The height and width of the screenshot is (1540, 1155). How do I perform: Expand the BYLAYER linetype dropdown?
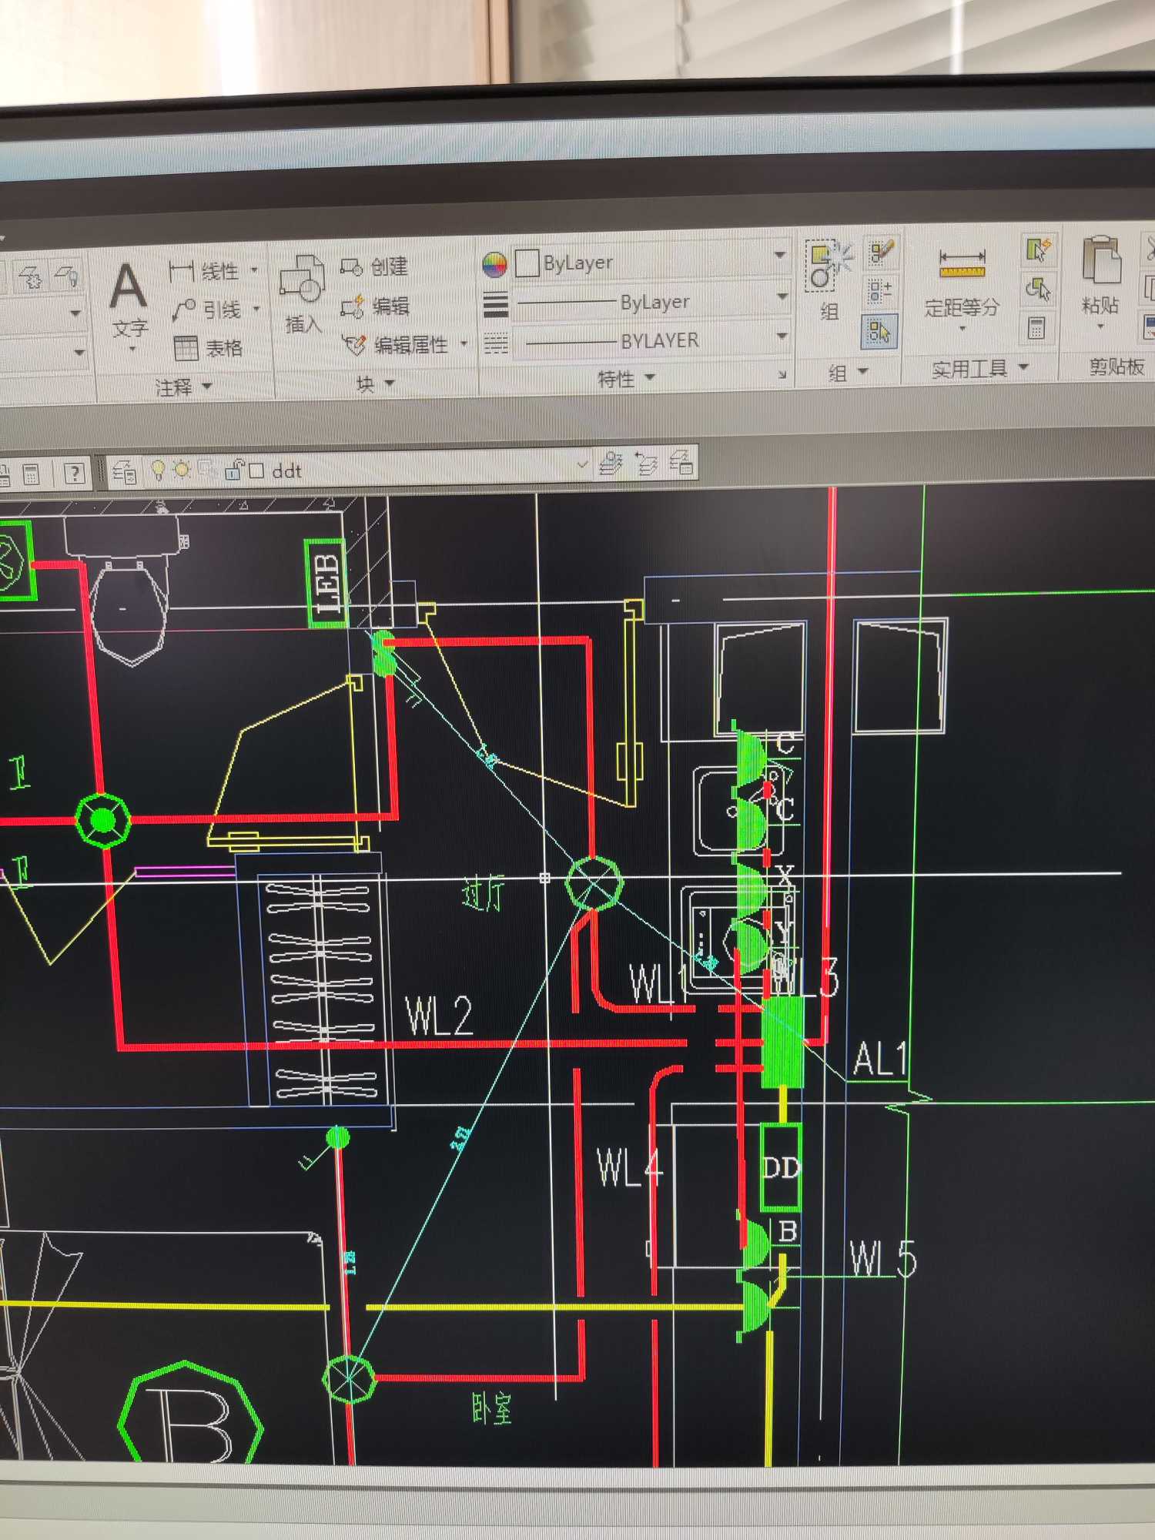click(782, 336)
